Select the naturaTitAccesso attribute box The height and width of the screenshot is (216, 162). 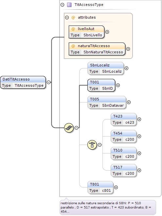[x=97, y=49]
